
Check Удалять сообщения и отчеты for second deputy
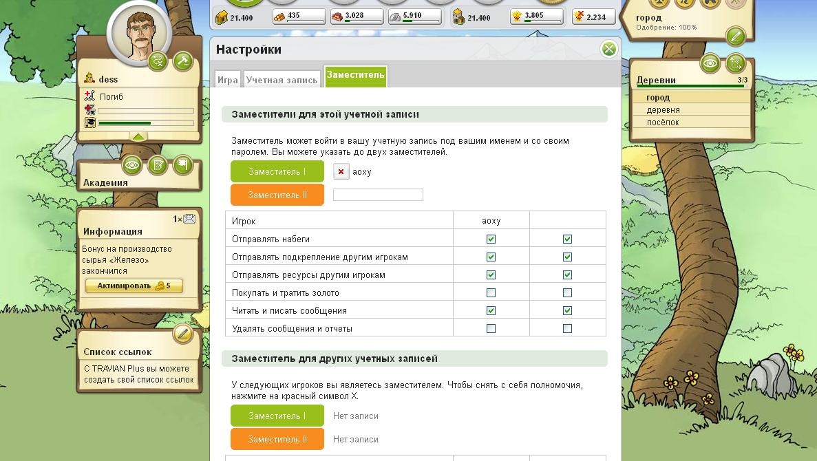567,329
